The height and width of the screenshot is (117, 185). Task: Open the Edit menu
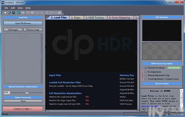point(13,8)
